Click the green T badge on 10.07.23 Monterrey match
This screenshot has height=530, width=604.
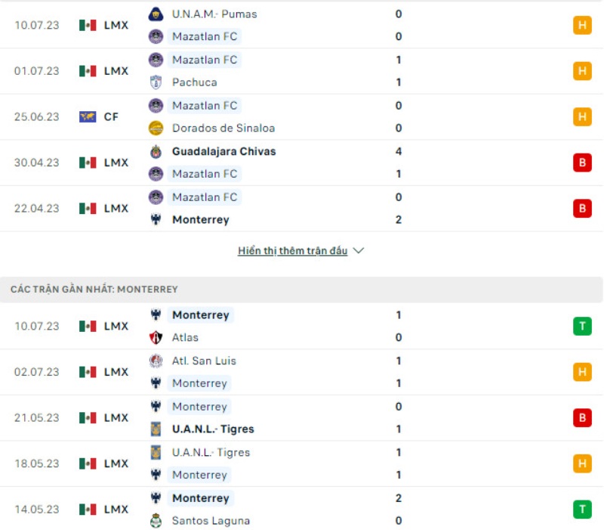tap(582, 327)
